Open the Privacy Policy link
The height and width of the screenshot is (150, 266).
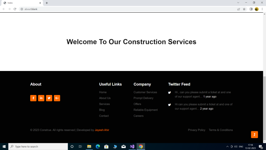coord(197,130)
